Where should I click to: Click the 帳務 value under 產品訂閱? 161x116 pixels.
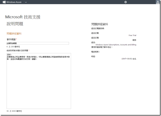click(134, 40)
